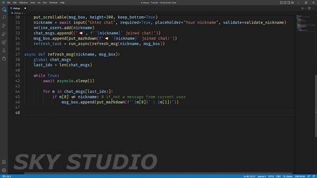The height and width of the screenshot is (178, 317).
Task: Open the Selection menu
Action: point(23,2)
